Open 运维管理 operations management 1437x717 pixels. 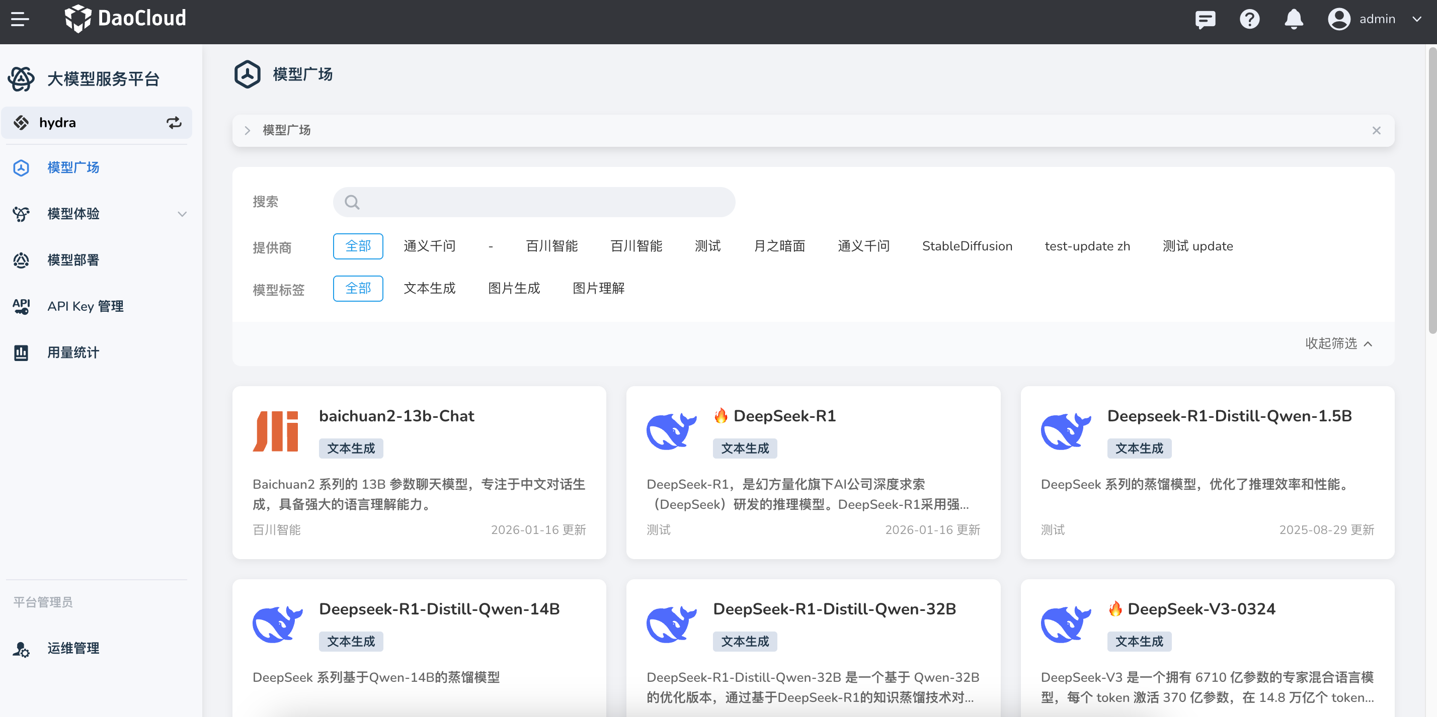click(x=73, y=648)
